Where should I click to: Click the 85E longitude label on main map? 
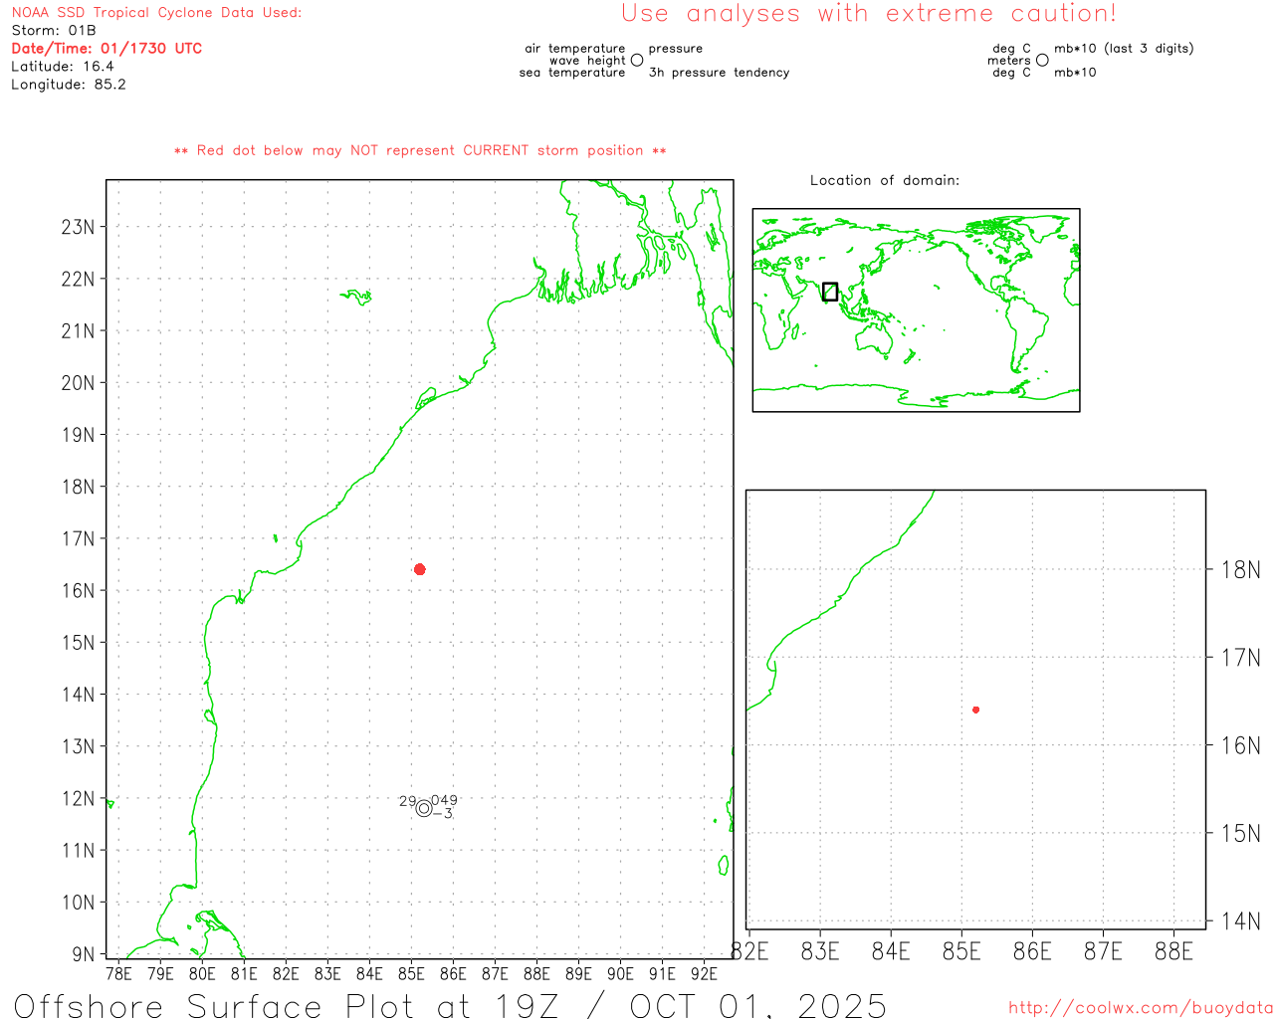pyautogui.click(x=411, y=973)
